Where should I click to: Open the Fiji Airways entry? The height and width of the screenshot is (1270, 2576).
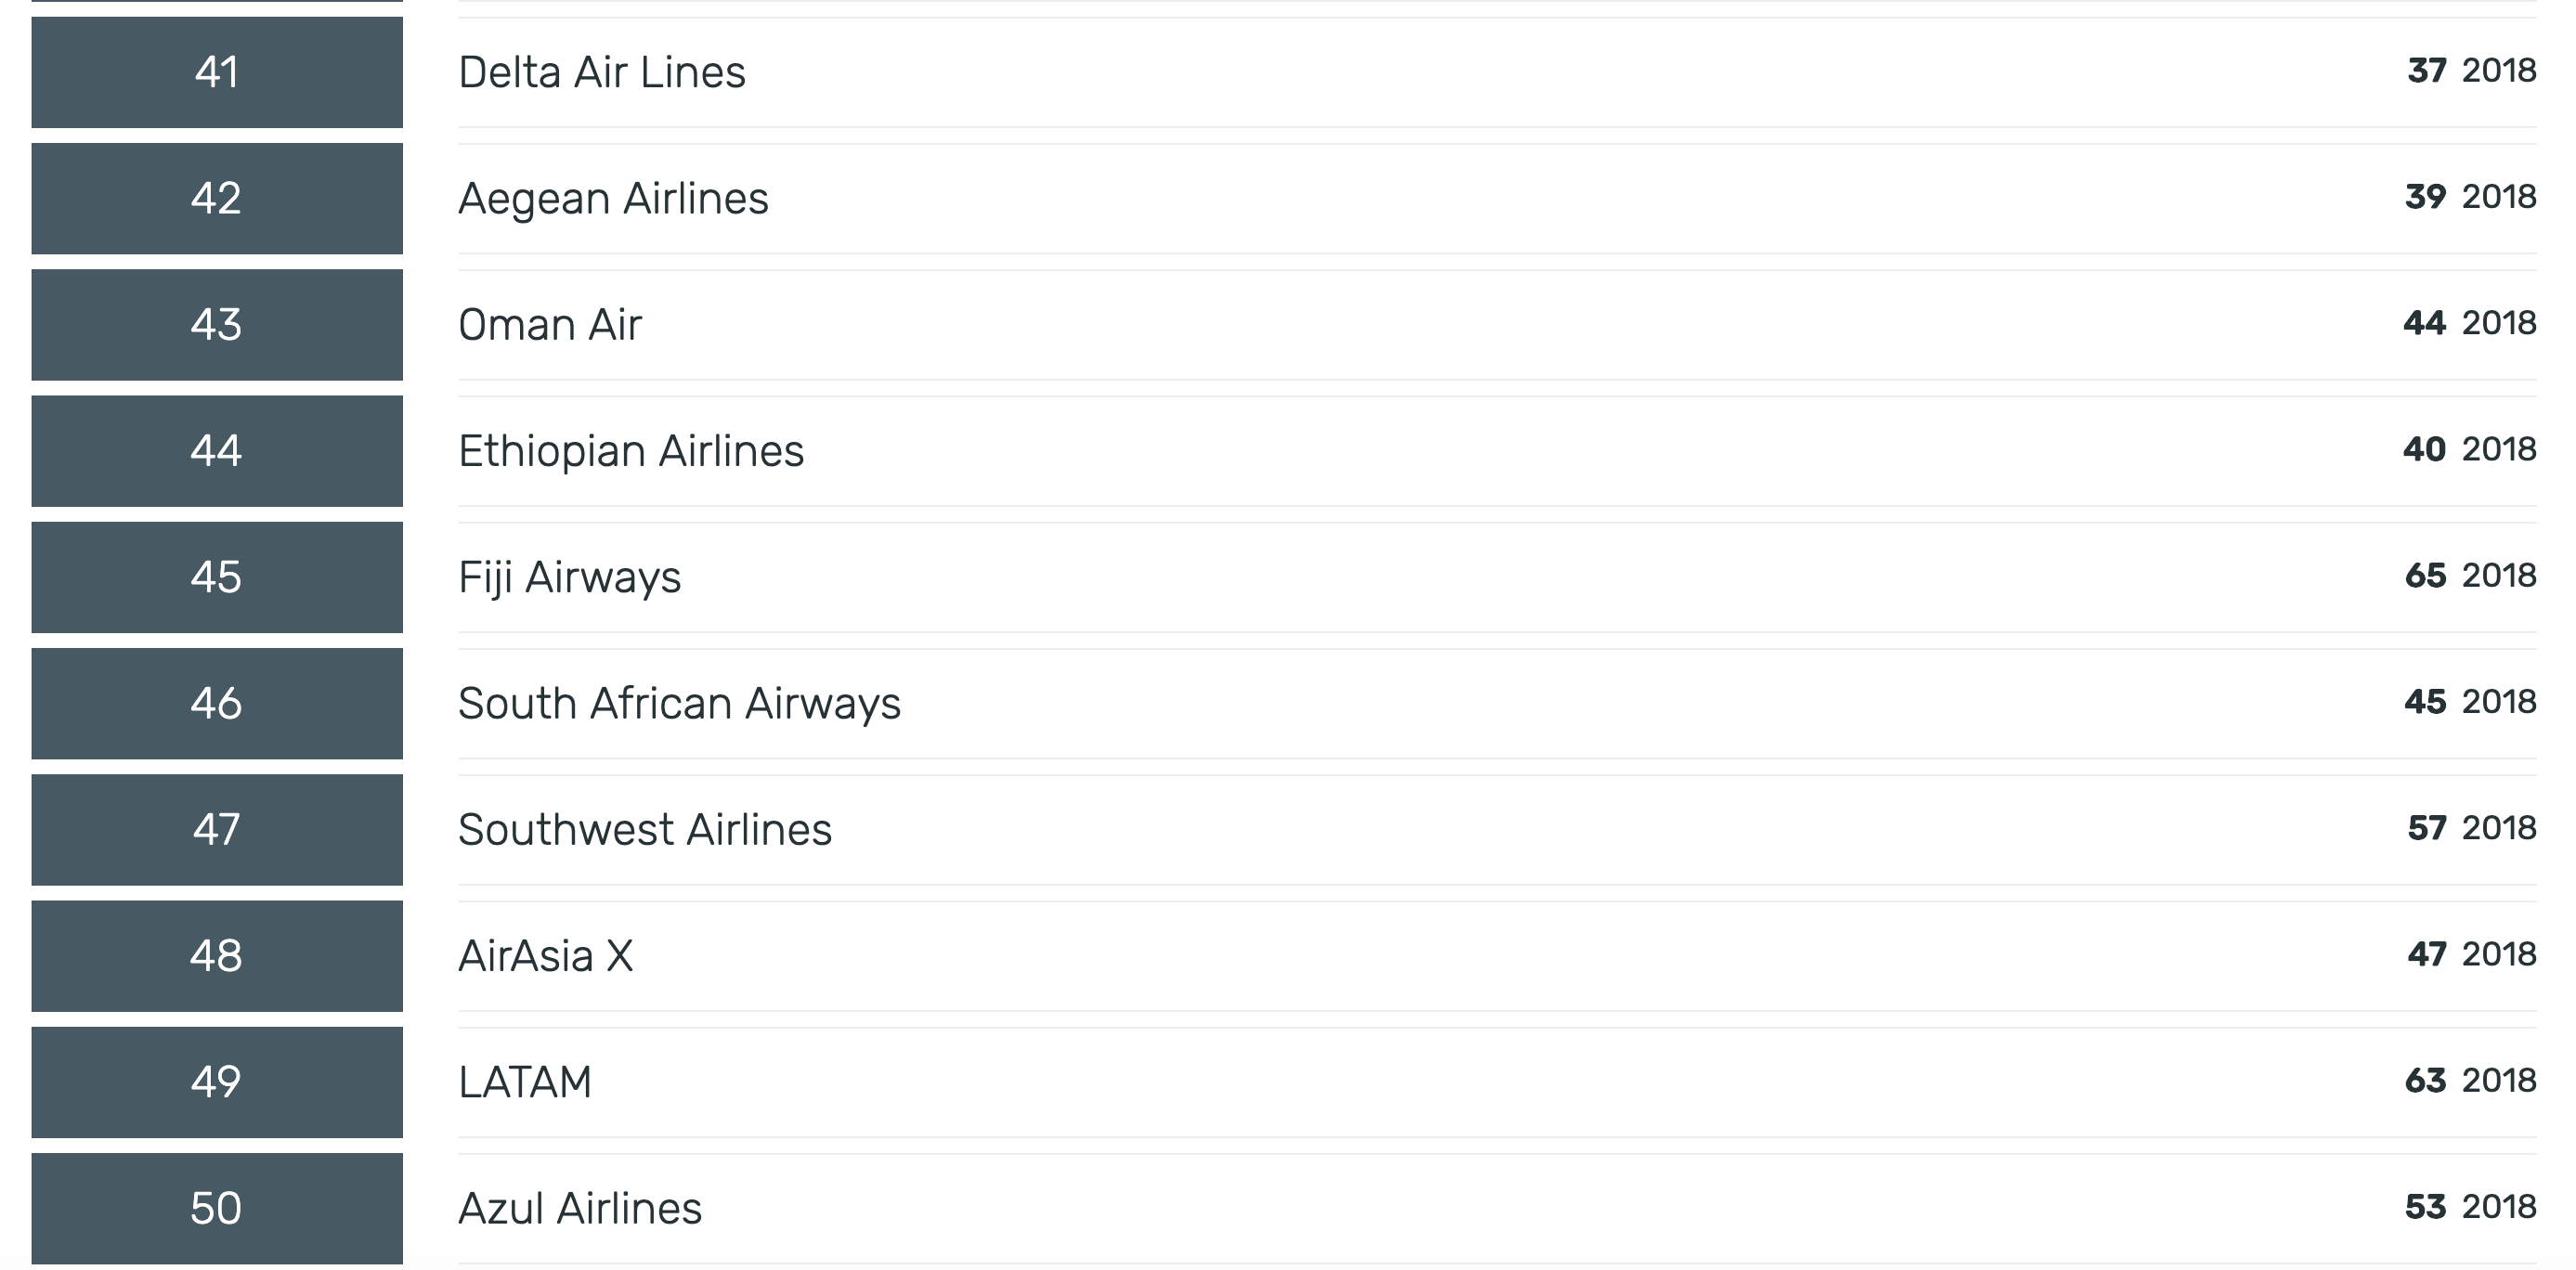point(570,577)
